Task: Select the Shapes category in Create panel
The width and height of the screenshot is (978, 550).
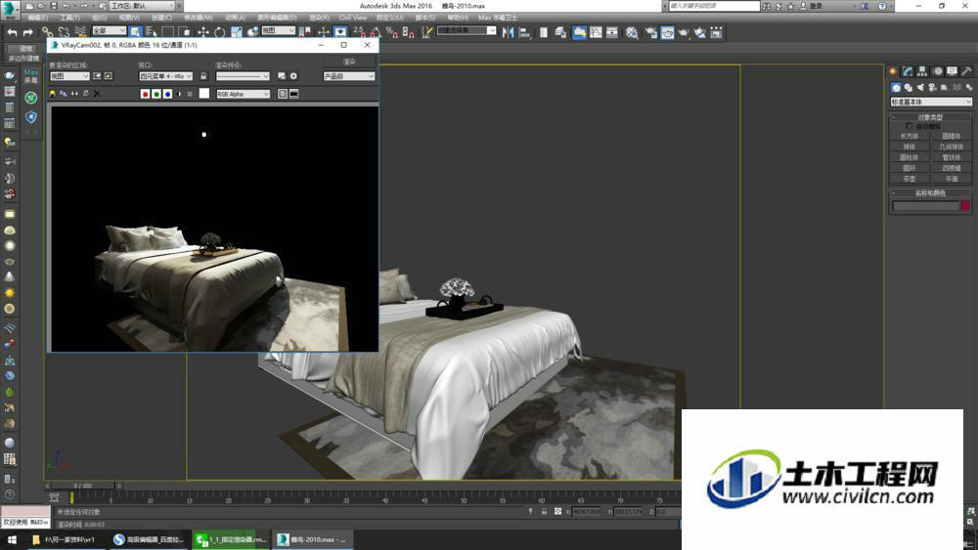Action: (909, 88)
